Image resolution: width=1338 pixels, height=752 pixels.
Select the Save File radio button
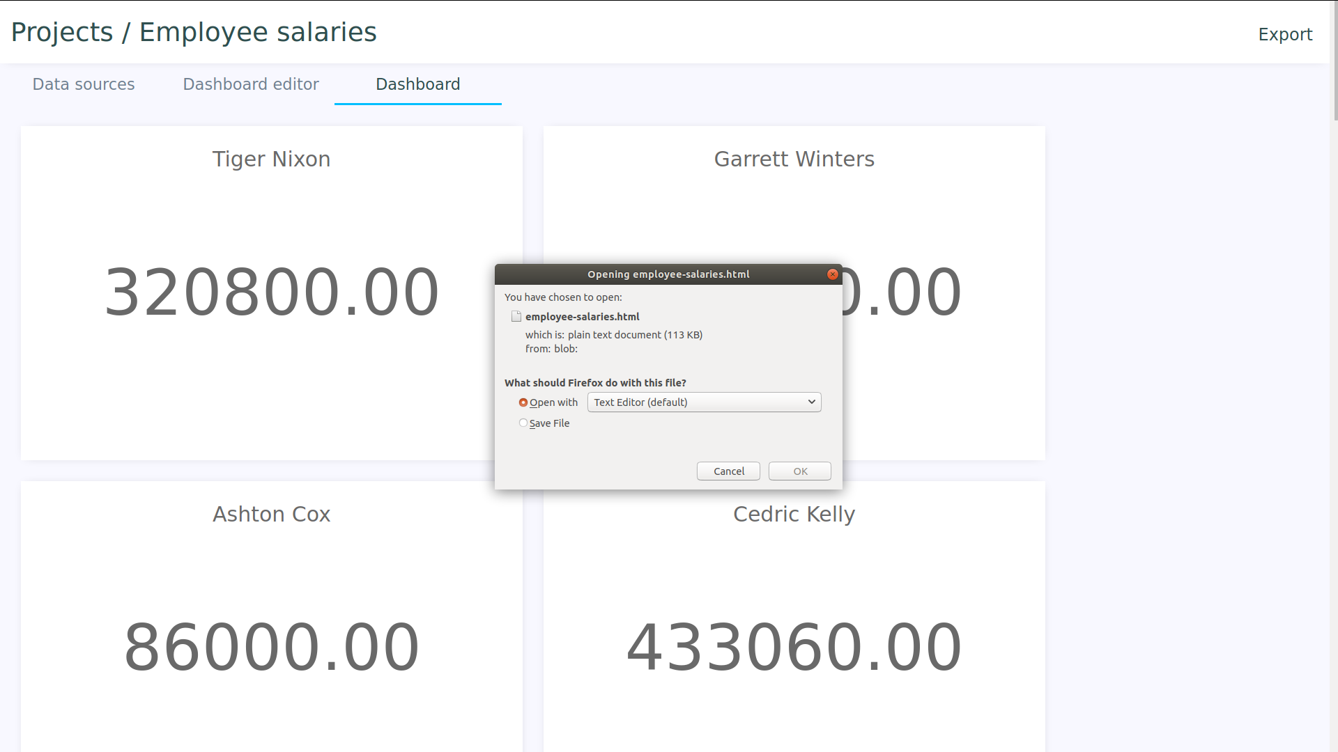pos(523,423)
